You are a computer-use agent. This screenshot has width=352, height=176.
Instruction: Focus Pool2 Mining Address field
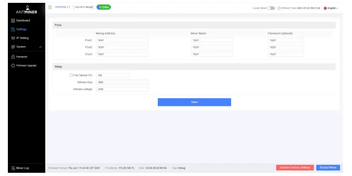pyautogui.click(x=122, y=47)
